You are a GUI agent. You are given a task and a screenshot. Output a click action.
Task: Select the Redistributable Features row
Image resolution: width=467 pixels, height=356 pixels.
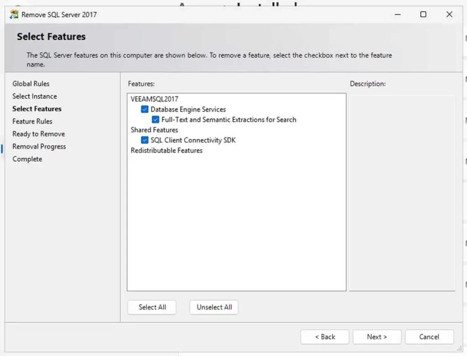click(166, 151)
